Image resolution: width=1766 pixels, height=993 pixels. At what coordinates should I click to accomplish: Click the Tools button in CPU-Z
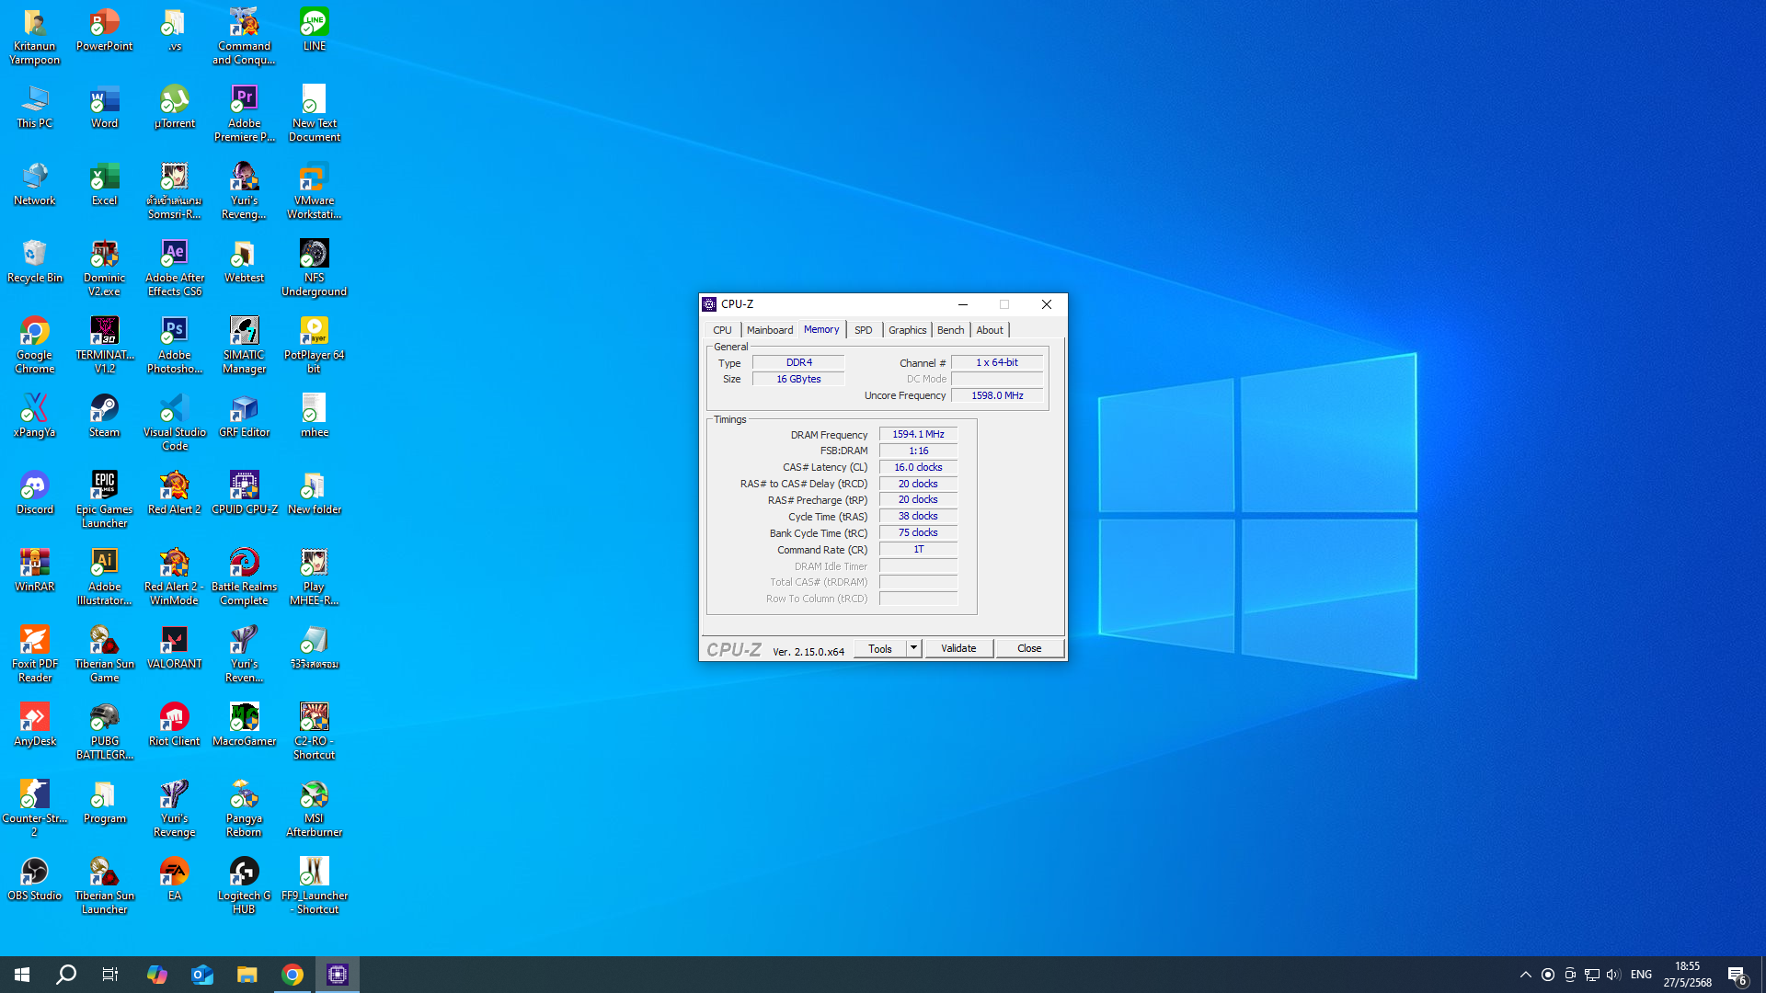[879, 648]
